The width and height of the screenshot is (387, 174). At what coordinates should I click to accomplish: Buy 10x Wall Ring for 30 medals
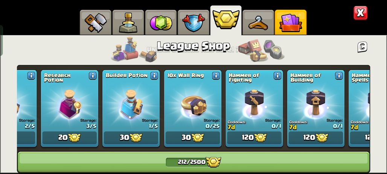click(x=192, y=138)
